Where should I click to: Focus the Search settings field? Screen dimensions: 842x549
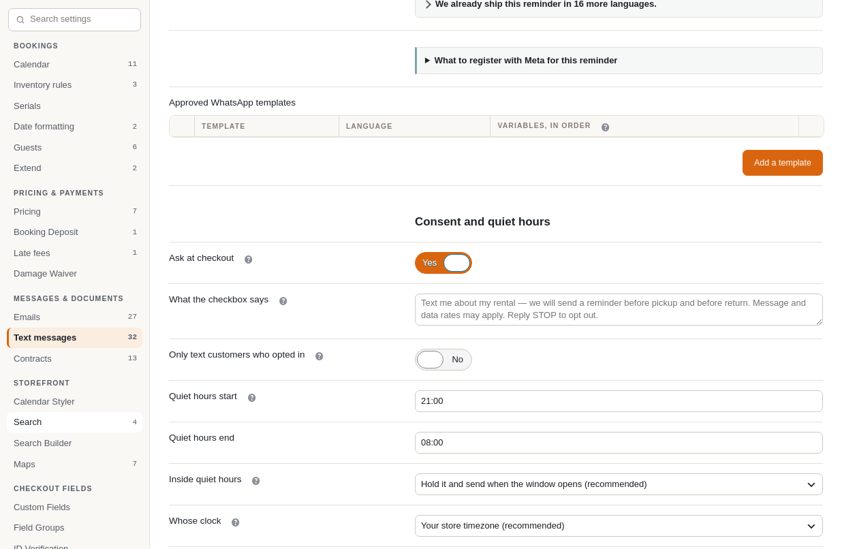tap(75, 20)
